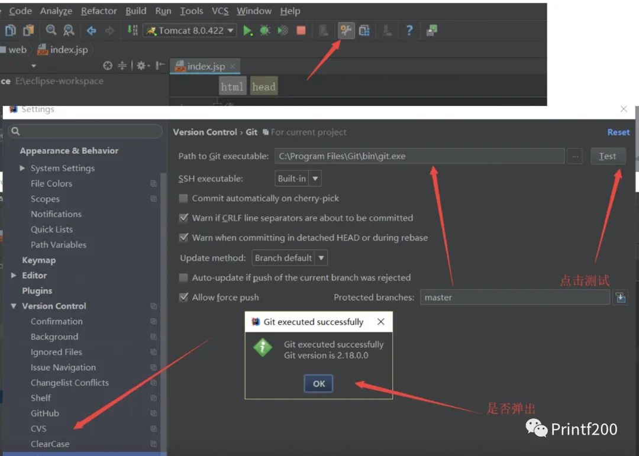Switch to the index.jsp editor tab
Screen dimensions: 639x456
tap(205, 66)
